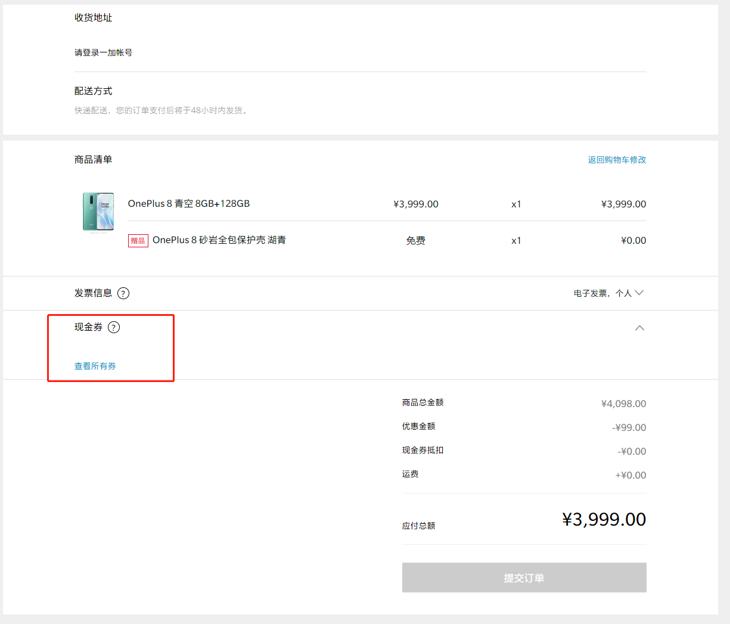Click the 配送方式 section heading
This screenshot has width=730, height=624.
click(x=93, y=91)
